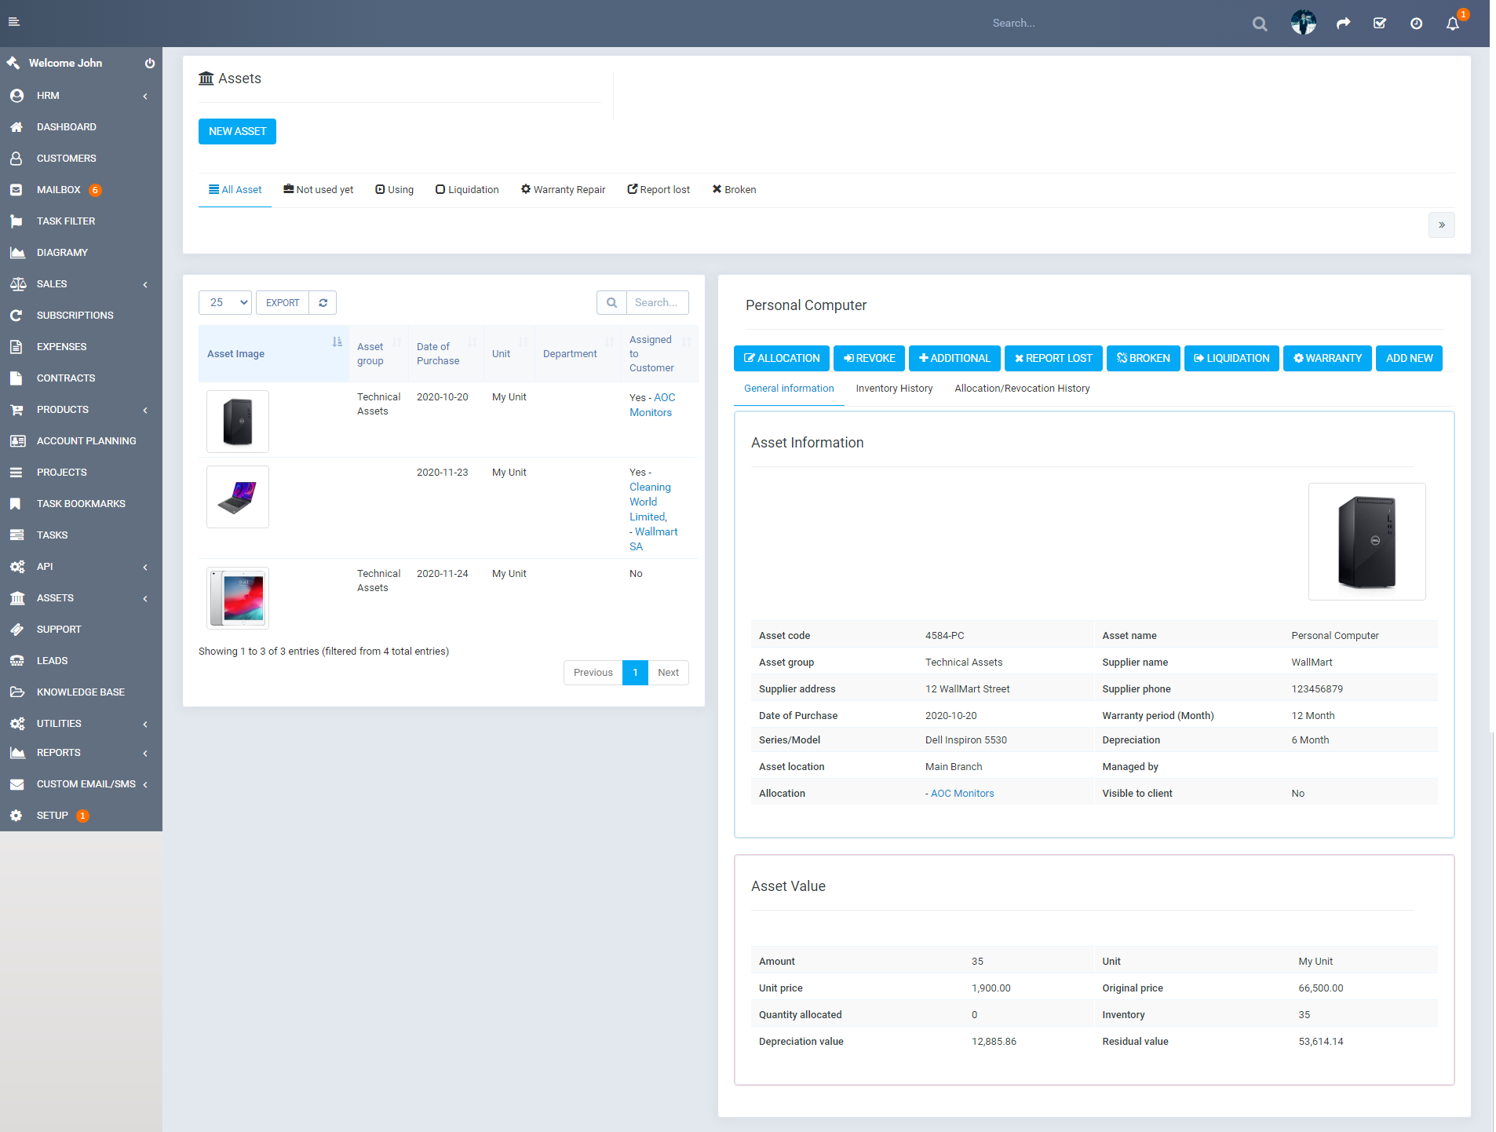Click the asset table Search field
Screen dimensions: 1496x1132
(657, 303)
